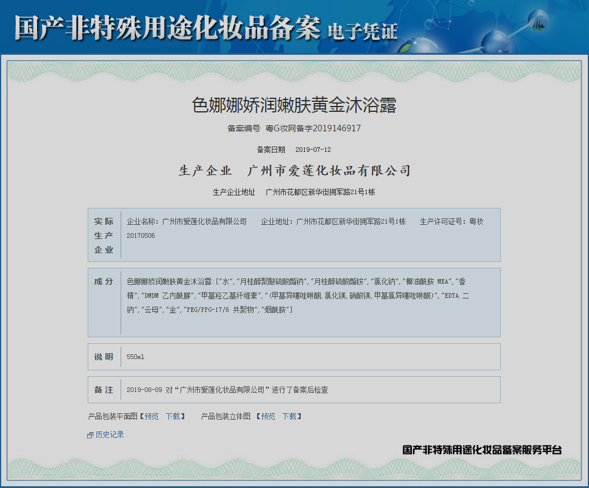
Task: Click the 历史记录 window icon
Action: (x=90, y=435)
